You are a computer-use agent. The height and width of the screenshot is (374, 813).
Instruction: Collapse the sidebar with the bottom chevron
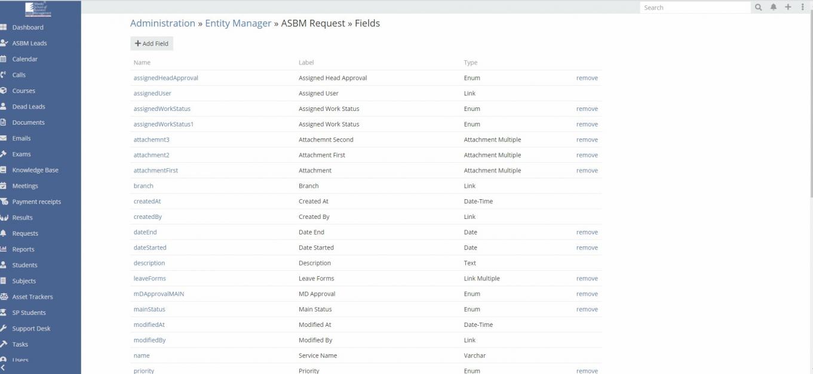pos(4,368)
